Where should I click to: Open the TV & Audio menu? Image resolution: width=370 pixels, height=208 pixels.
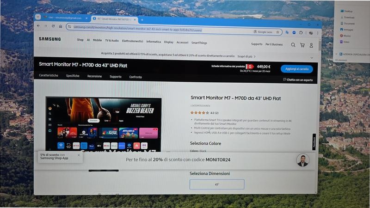click(112, 41)
